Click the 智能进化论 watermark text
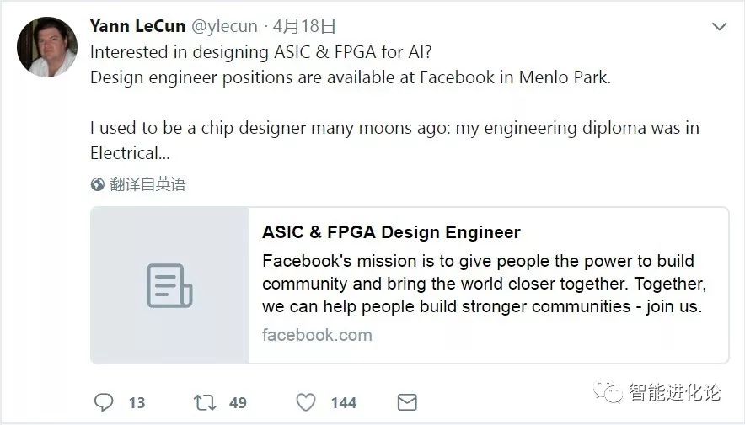This screenshot has width=745, height=425. [675, 391]
